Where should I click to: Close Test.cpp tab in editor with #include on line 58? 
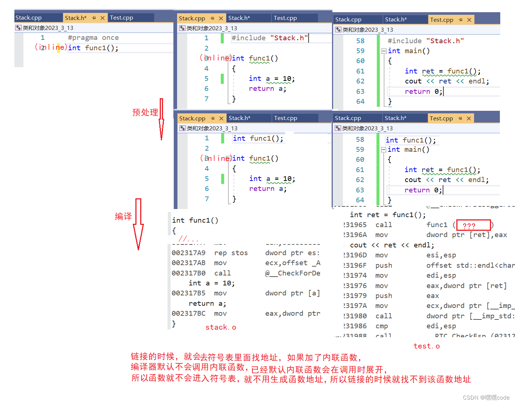pos(469,20)
